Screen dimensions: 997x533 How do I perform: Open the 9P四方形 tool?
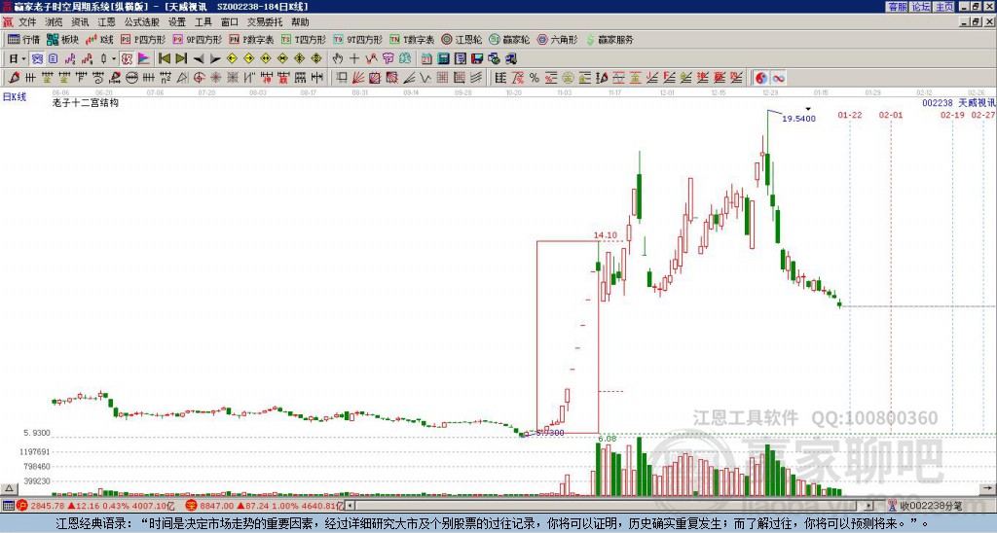click(197, 39)
